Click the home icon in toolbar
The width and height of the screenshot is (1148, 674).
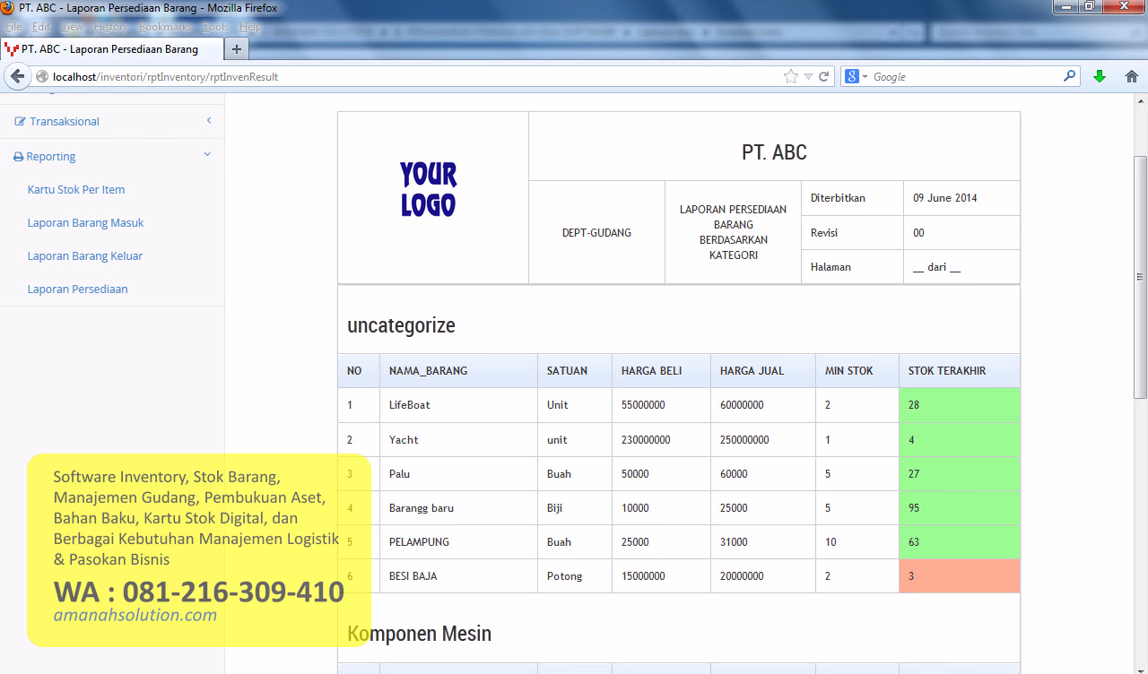pyautogui.click(x=1132, y=76)
